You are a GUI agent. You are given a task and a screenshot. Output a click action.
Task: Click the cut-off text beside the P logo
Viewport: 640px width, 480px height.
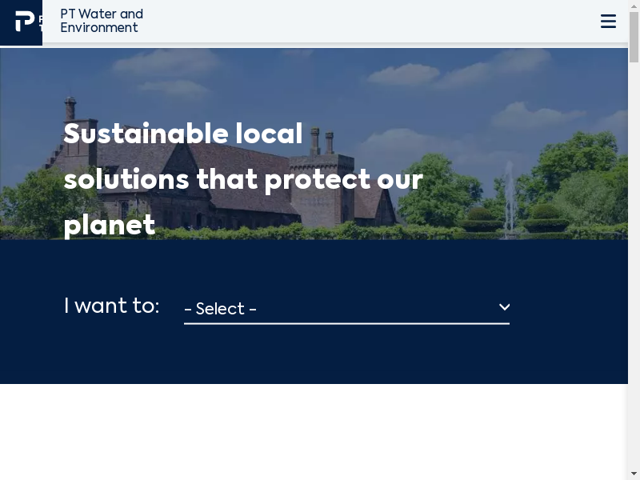(x=40, y=22)
